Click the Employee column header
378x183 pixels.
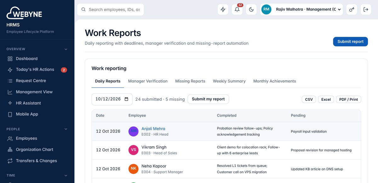[137, 116]
